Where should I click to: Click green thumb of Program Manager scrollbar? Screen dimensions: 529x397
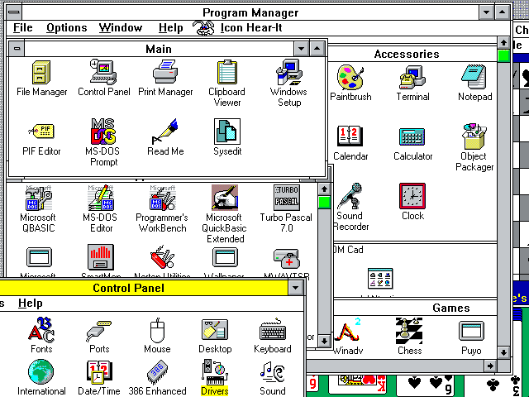[x=503, y=55]
